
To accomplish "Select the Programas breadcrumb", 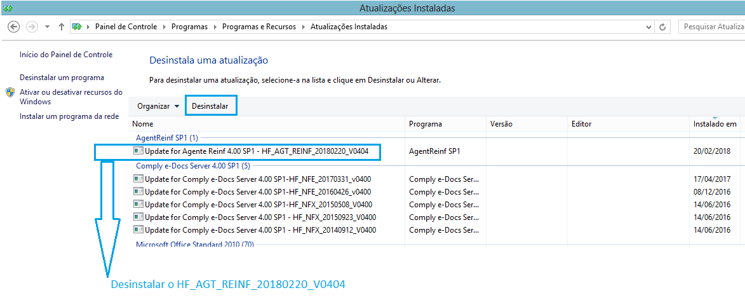I will click(x=190, y=27).
